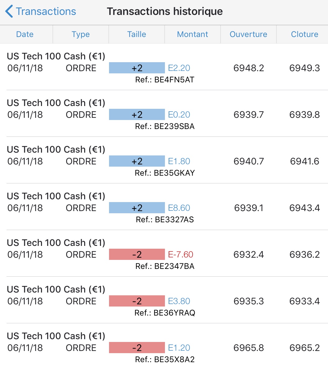Select opening price 6939.1
The width and height of the screenshot is (328, 369).
tap(248, 208)
